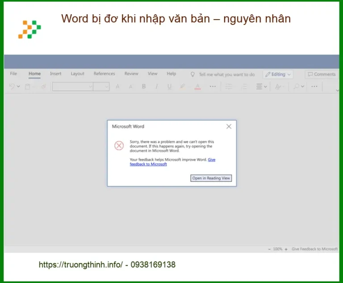
Task: Click the https://truongthinh.info/ address text
Action: click(81, 265)
